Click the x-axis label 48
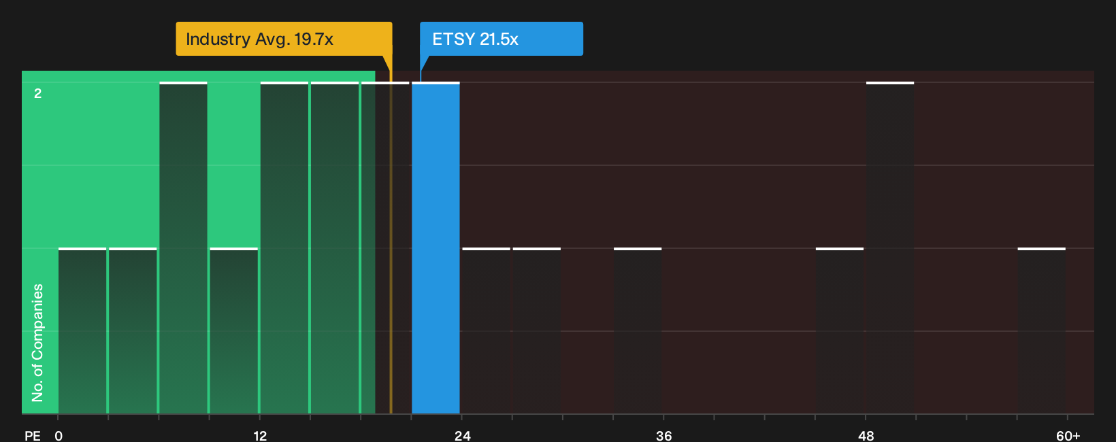 [866, 435]
